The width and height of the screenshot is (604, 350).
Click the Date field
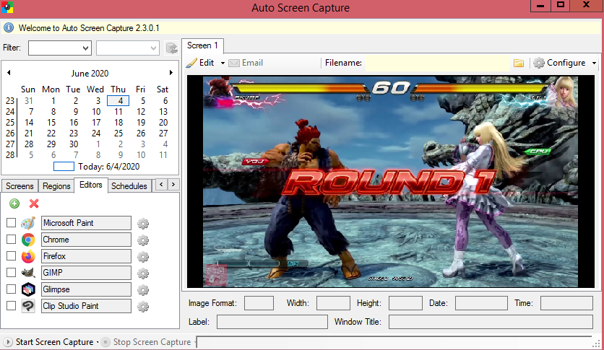[x=481, y=303]
